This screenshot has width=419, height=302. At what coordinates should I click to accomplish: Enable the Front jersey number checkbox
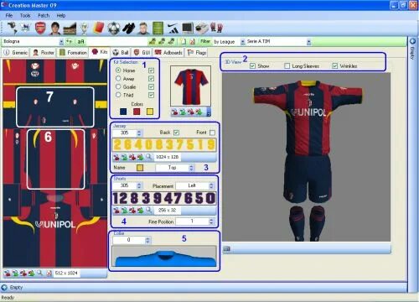pyautogui.click(x=212, y=133)
